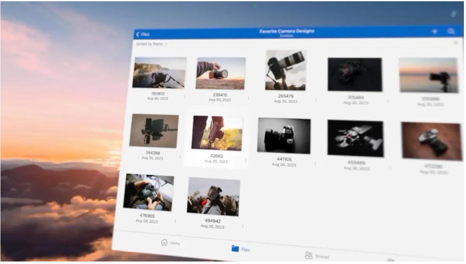Open photo 190802 of camera on cliff
The height and width of the screenshot is (264, 466).
pyautogui.click(x=159, y=72)
